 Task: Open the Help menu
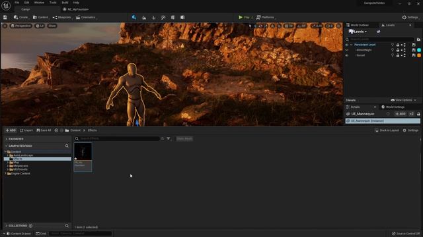(76, 3)
